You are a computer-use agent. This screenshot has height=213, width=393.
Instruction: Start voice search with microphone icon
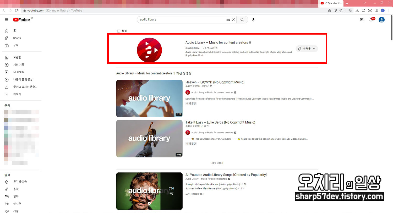pyautogui.click(x=253, y=20)
